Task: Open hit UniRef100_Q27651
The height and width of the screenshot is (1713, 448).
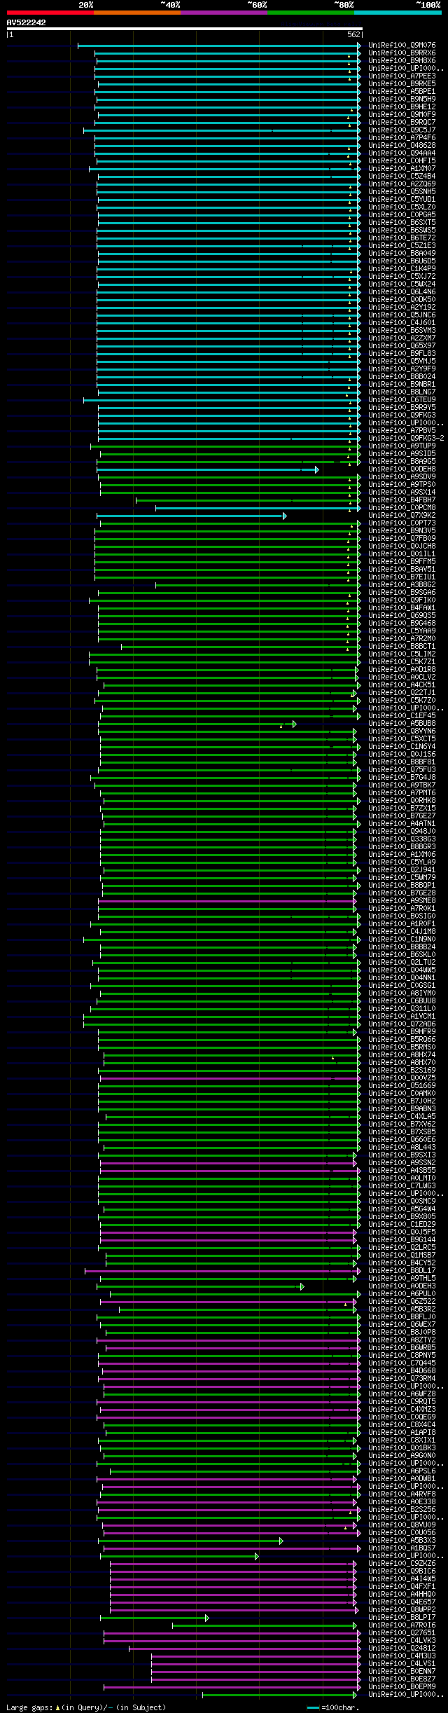Action: tap(402, 1633)
